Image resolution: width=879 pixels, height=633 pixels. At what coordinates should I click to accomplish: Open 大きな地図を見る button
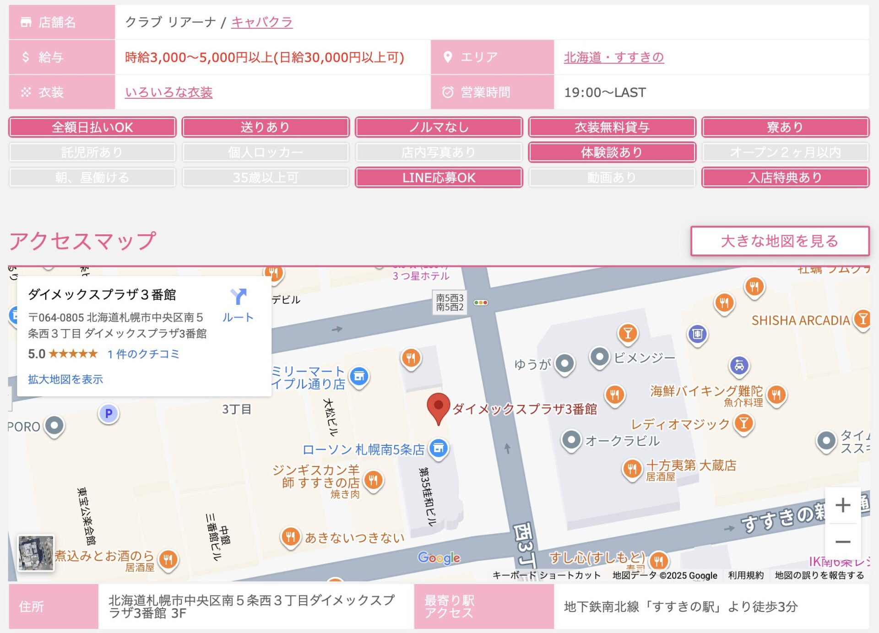779,241
